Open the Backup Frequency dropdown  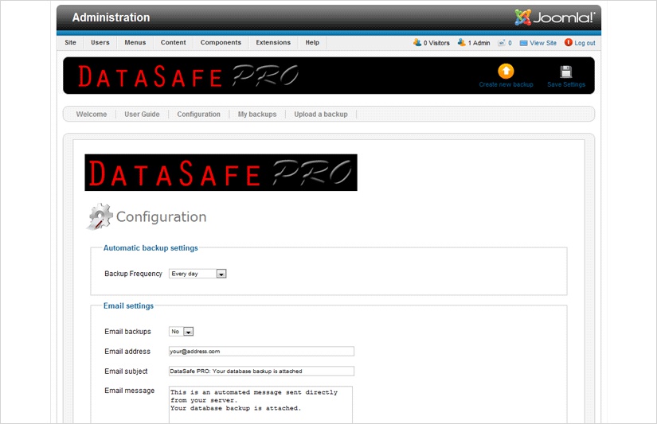pos(198,274)
